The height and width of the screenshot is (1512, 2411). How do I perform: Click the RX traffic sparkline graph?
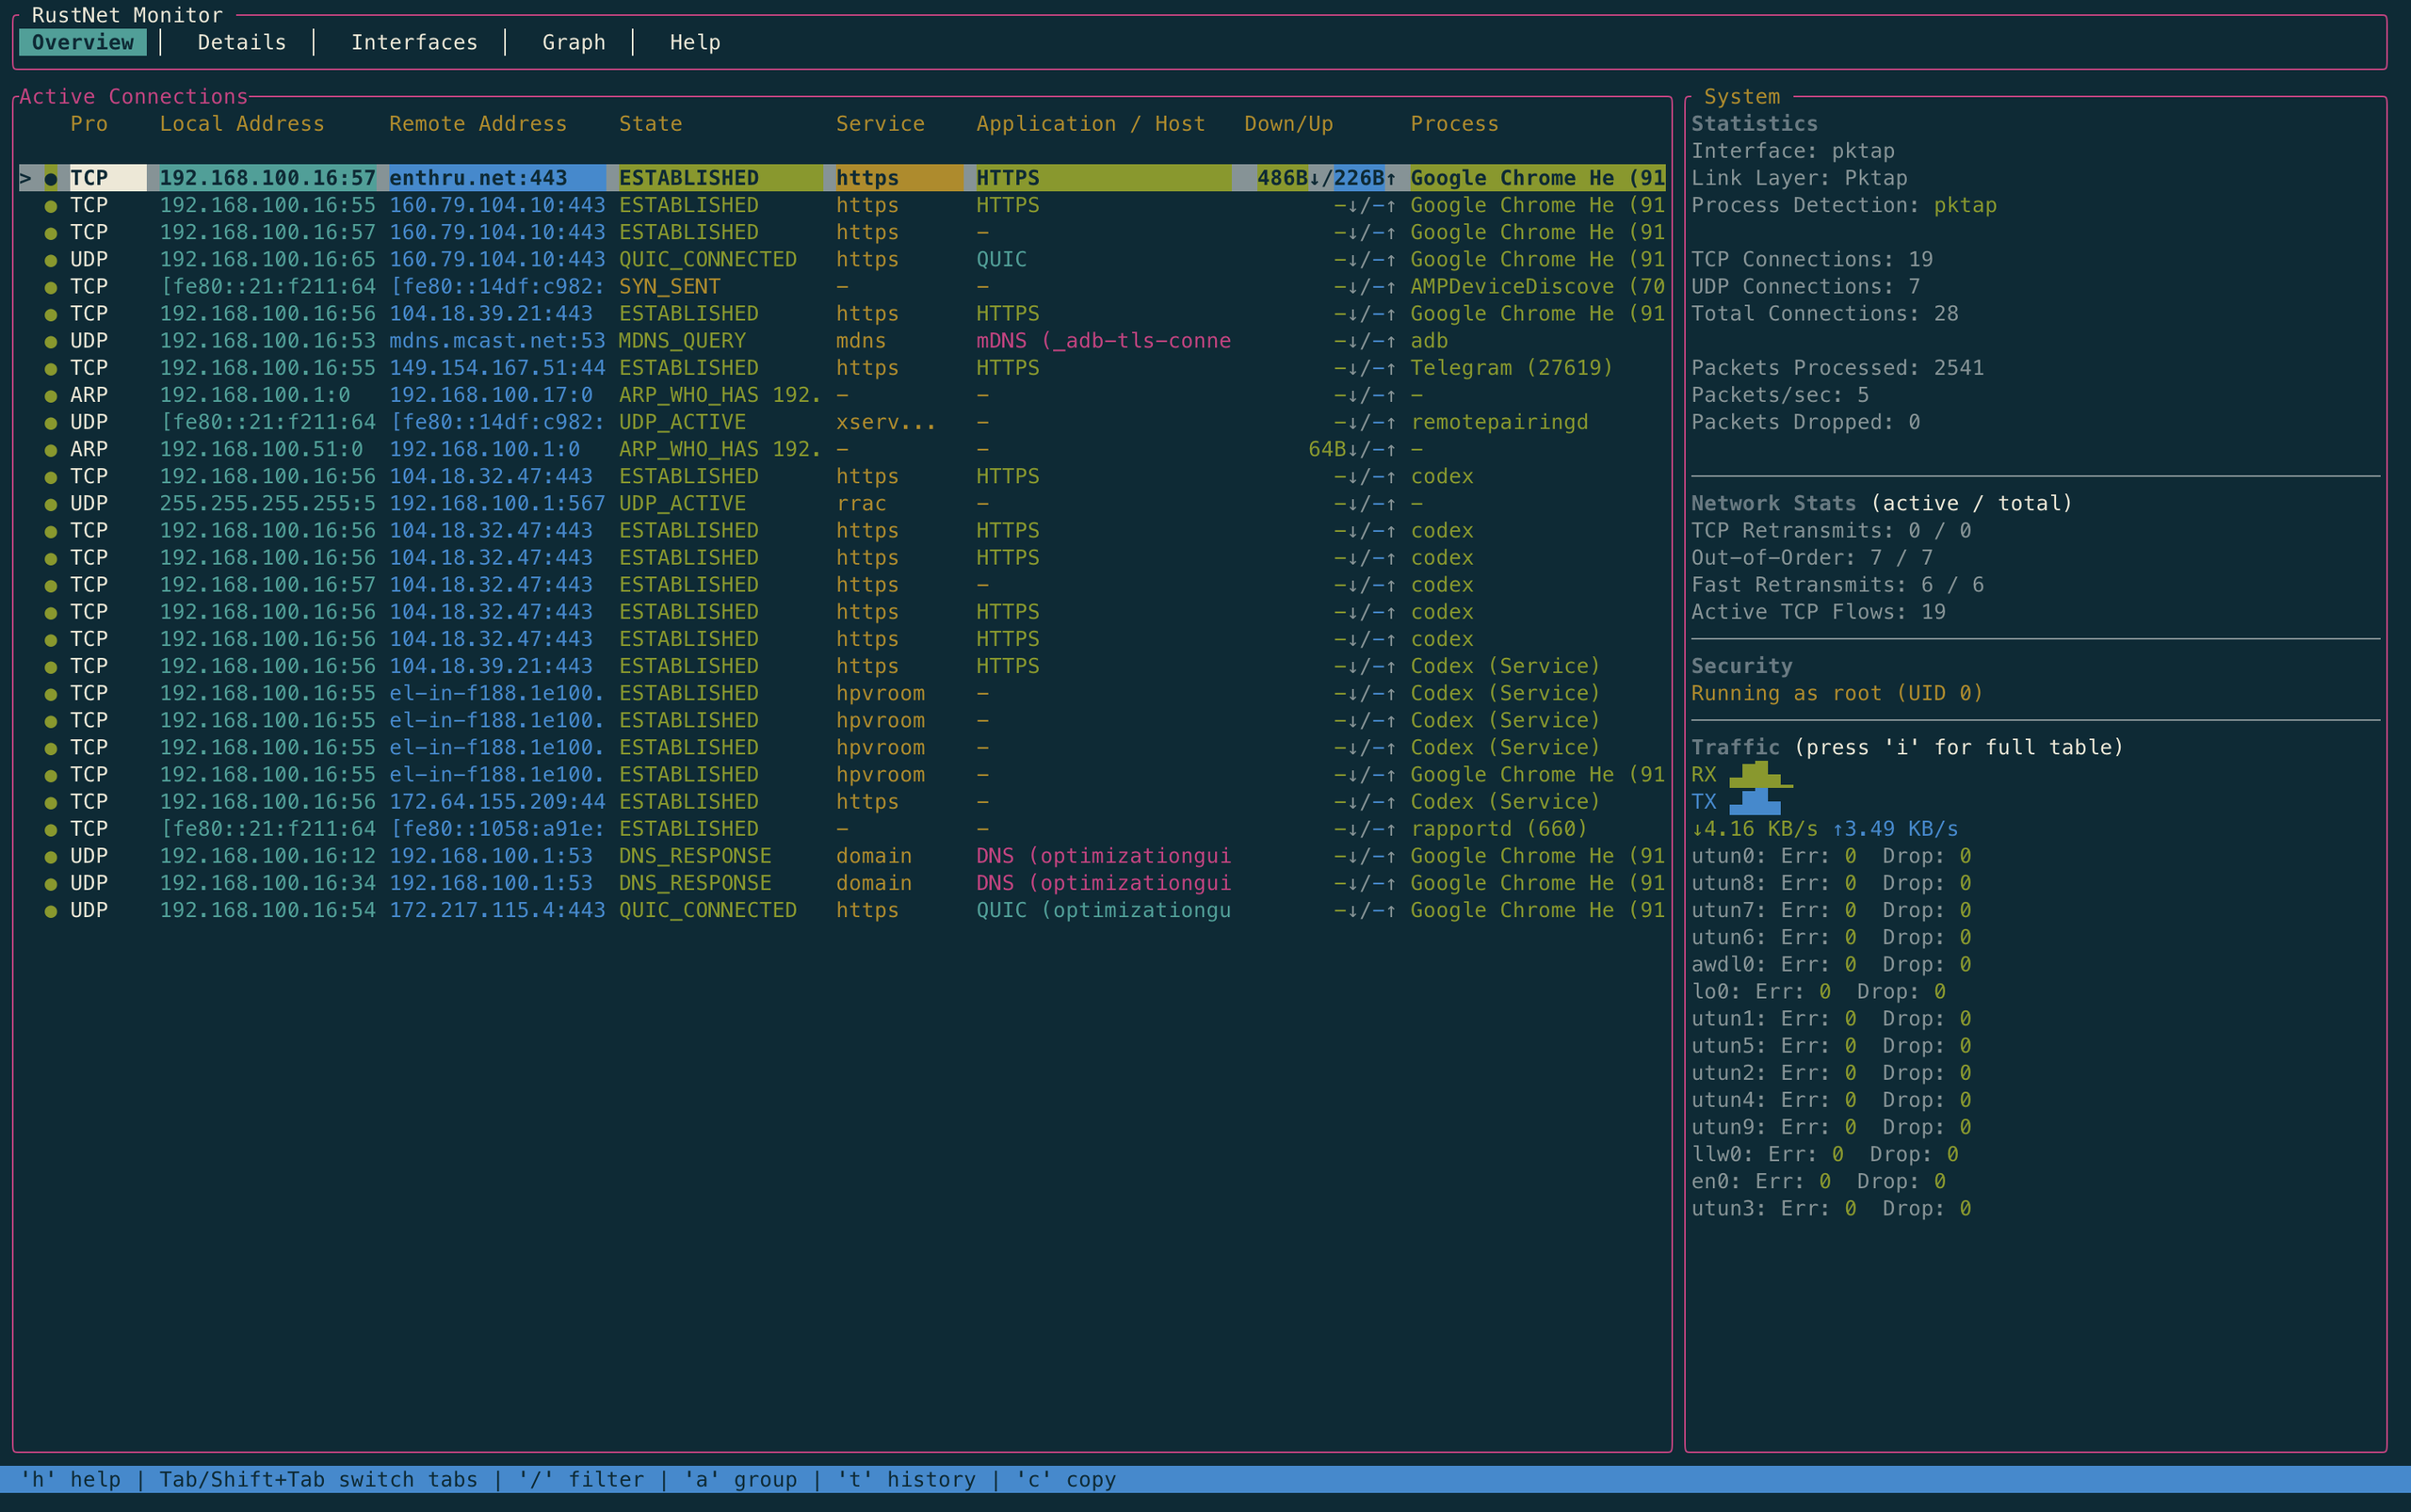tap(1761, 775)
